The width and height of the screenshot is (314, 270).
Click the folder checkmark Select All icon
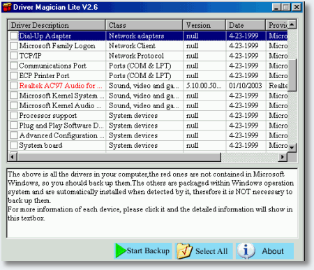184,251
